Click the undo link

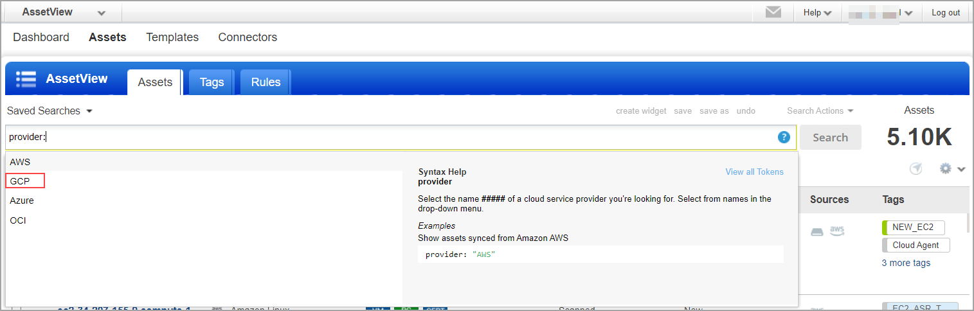tap(746, 111)
